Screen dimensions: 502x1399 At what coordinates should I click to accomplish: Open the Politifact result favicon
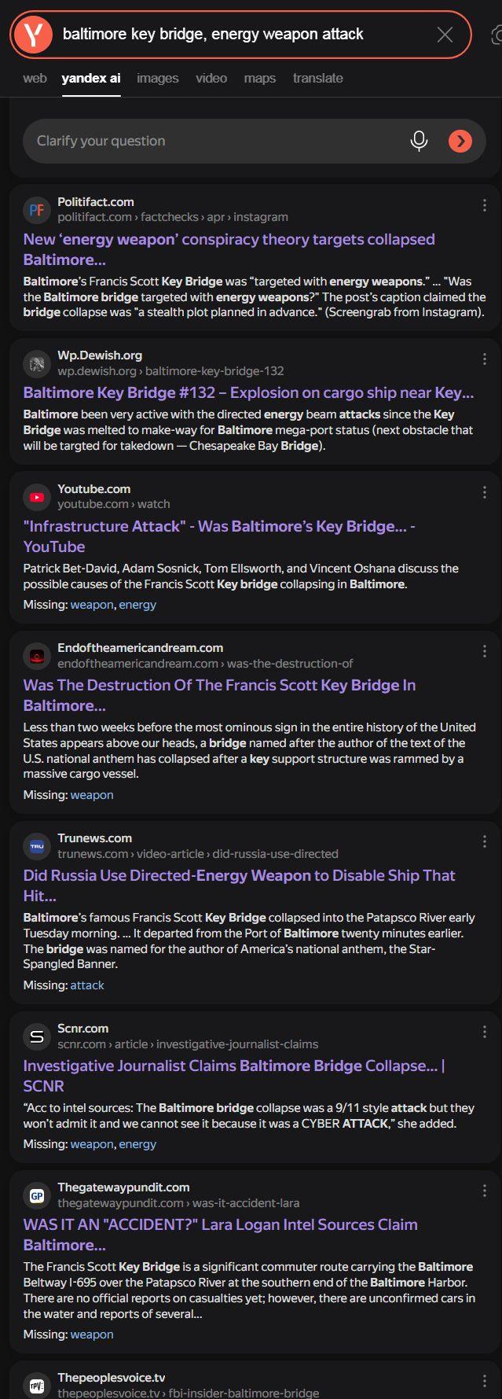36,209
